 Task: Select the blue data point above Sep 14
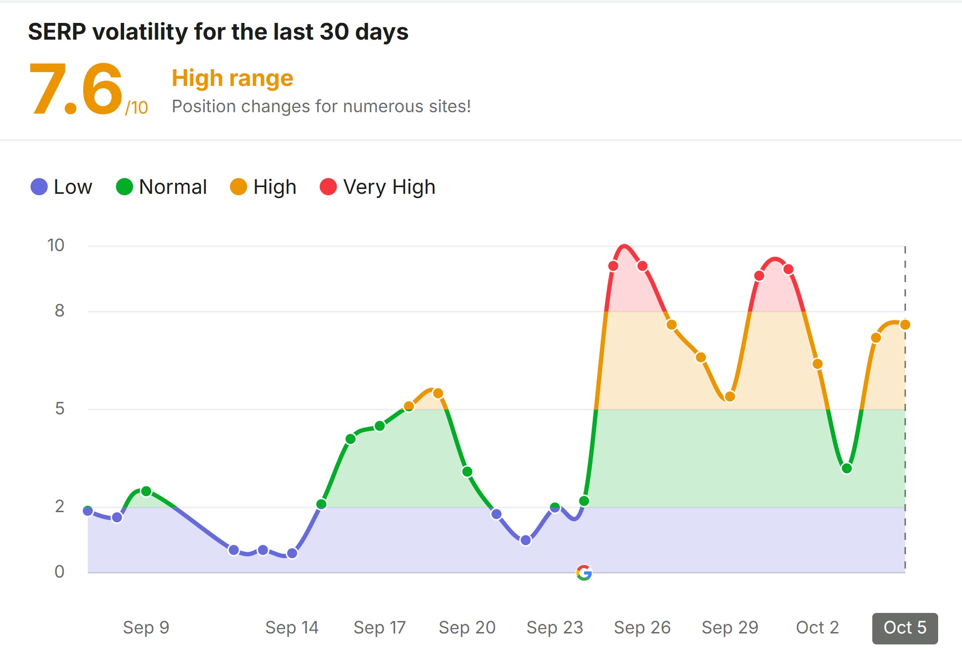click(292, 553)
